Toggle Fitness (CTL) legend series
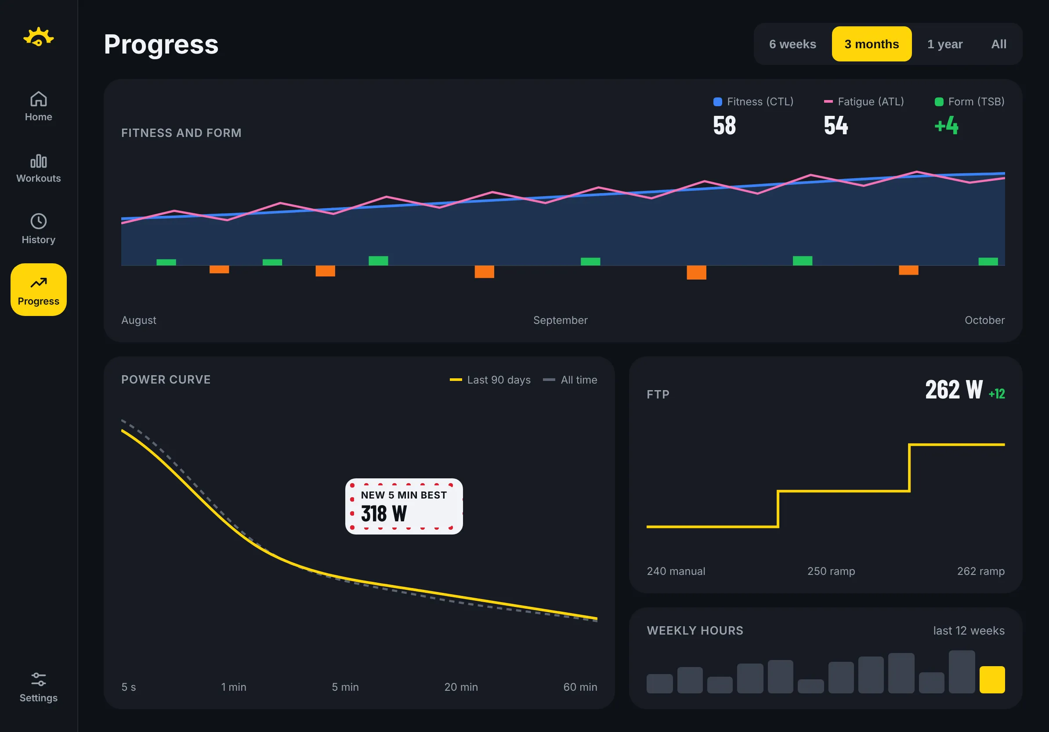Screen dimensions: 1049x732 tap(753, 101)
